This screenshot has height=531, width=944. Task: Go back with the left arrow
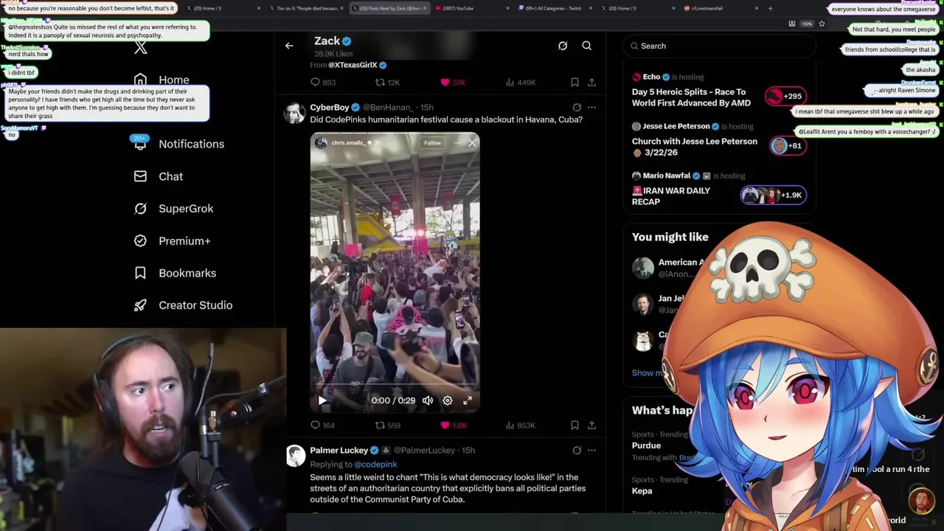coord(289,46)
